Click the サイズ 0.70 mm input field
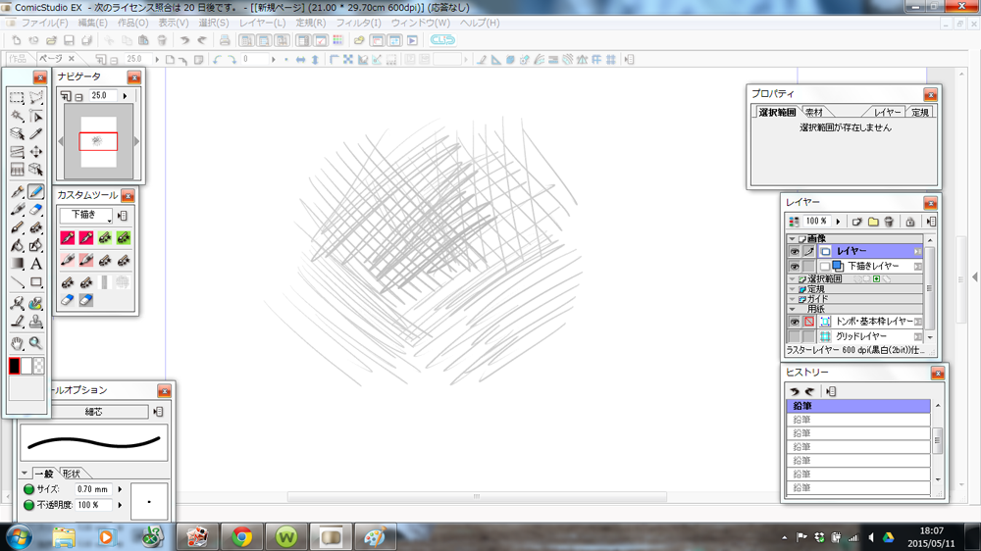This screenshot has height=551, width=981. coord(94,489)
